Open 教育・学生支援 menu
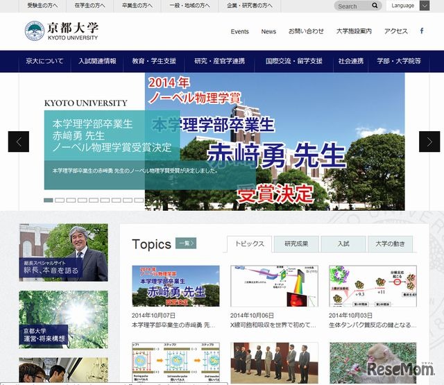The width and height of the screenshot is (444, 385). point(154,61)
